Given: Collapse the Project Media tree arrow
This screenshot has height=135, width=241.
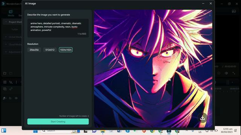Looking at the screenshot, I should [6, 22].
